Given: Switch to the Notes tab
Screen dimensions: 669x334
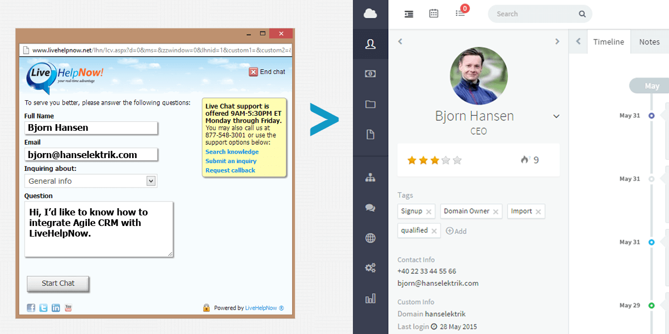Looking at the screenshot, I should [649, 42].
